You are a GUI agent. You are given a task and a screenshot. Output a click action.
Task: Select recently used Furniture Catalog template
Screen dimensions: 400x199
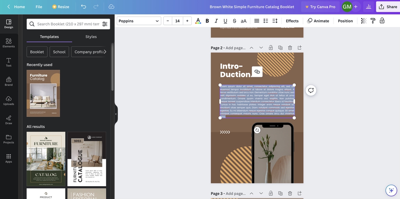point(43,93)
